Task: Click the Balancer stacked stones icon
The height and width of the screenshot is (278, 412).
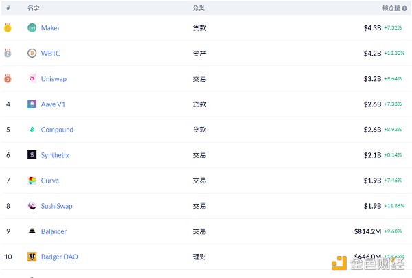Action: [32, 231]
